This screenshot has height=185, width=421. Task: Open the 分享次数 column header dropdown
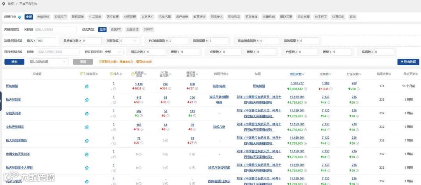pyautogui.click(x=360, y=74)
